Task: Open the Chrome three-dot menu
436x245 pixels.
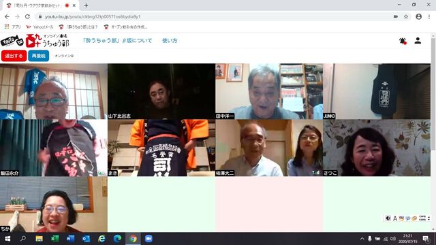Action: [429, 16]
